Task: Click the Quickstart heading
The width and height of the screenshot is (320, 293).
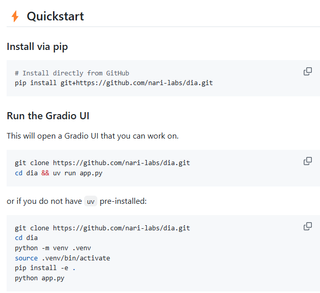Action: 56,16
